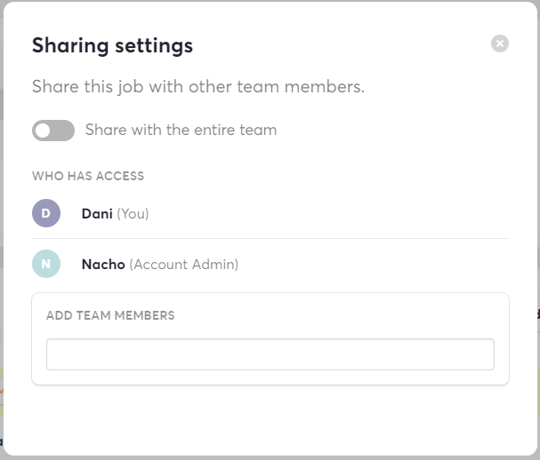This screenshot has height=460, width=540.
Task: Click the "Share with the entire team" label
Action: [x=181, y=130]
